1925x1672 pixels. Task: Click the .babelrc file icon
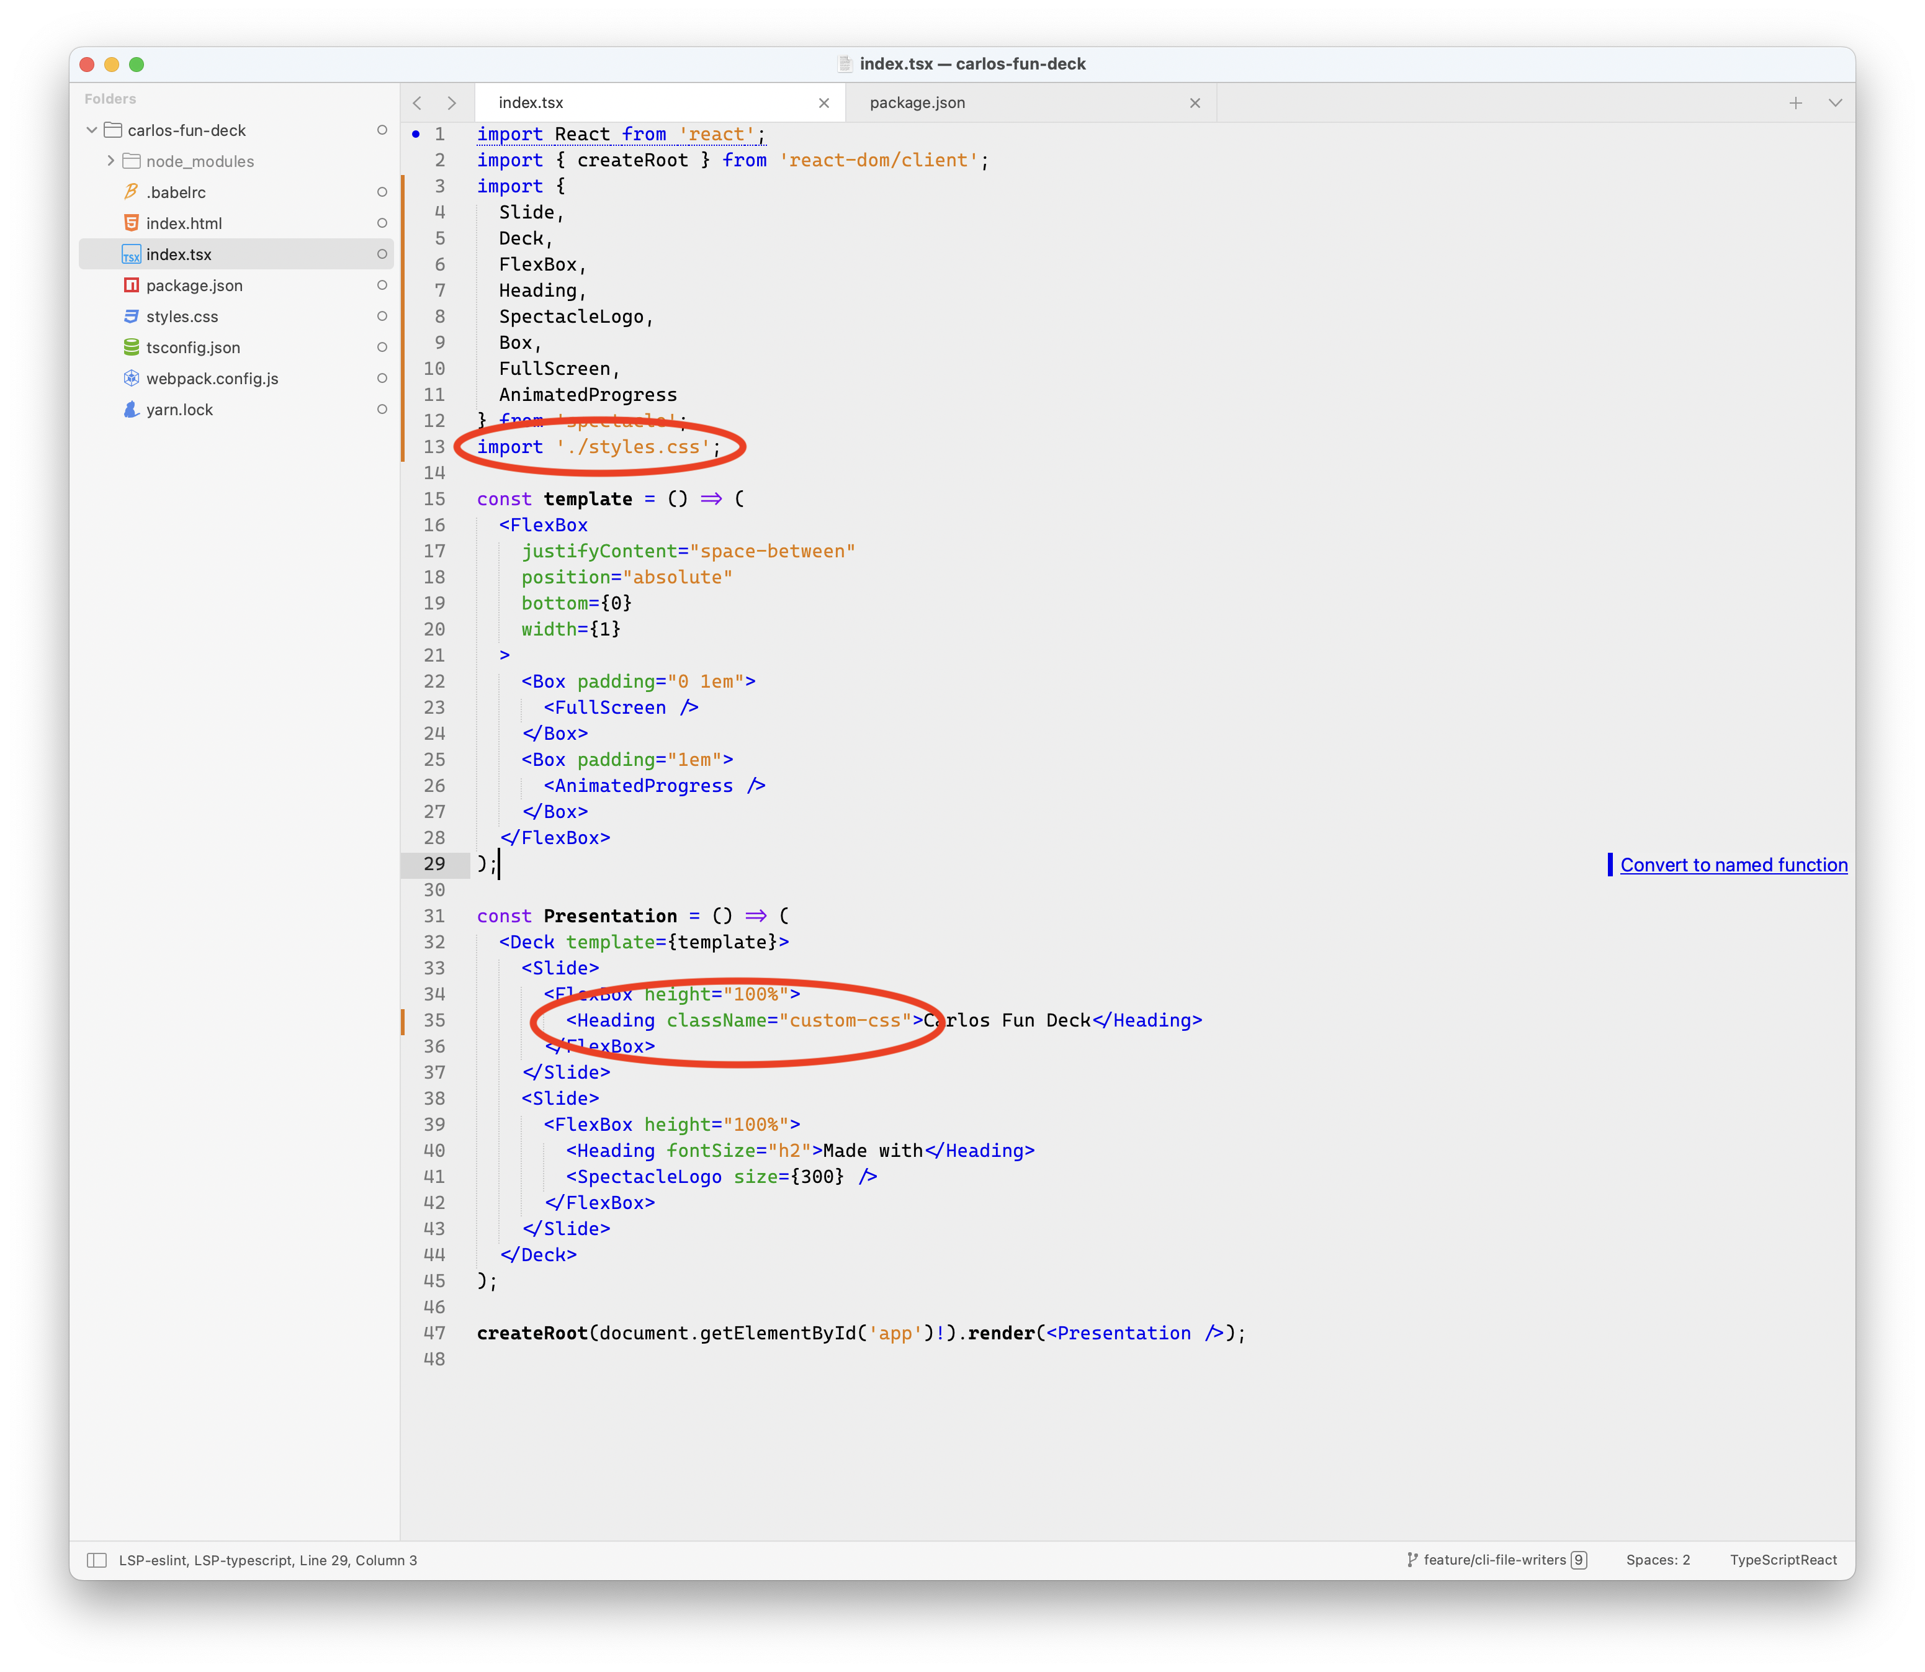[132, 192]
